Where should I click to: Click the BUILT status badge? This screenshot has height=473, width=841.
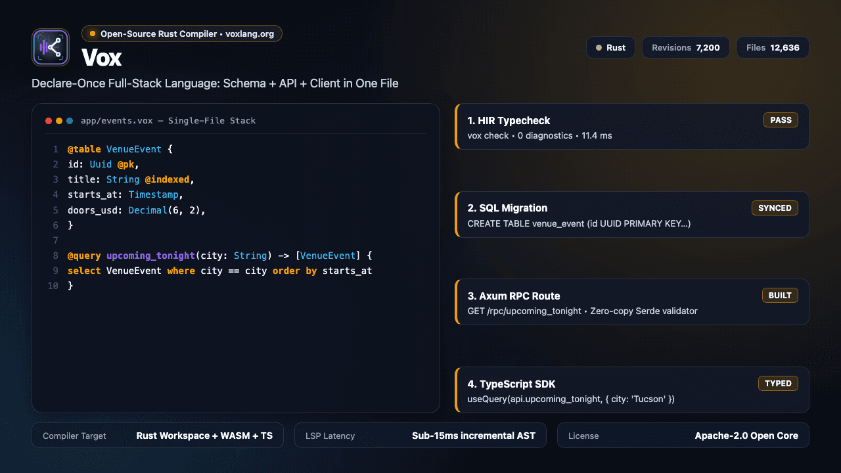tap(780, 296)
